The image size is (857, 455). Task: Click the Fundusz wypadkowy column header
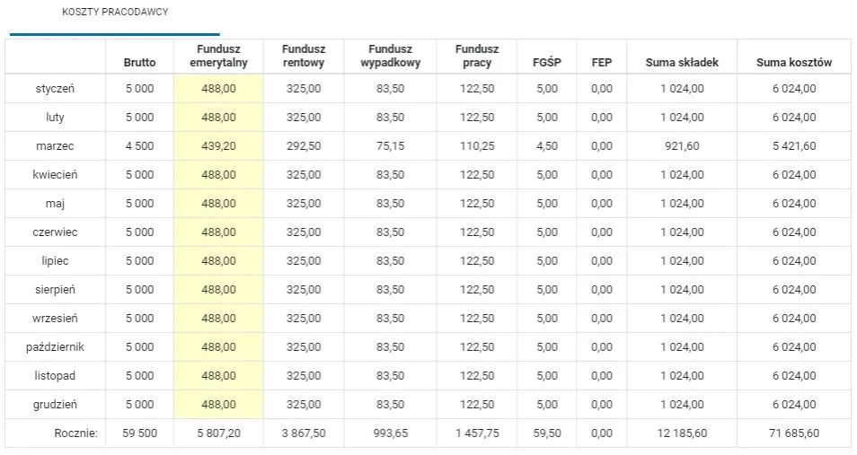[x=390, y=56]
